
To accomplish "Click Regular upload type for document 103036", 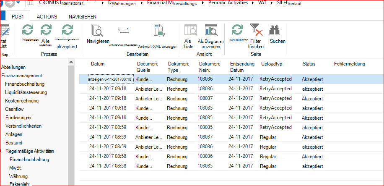I will click(x=268, y=156).
